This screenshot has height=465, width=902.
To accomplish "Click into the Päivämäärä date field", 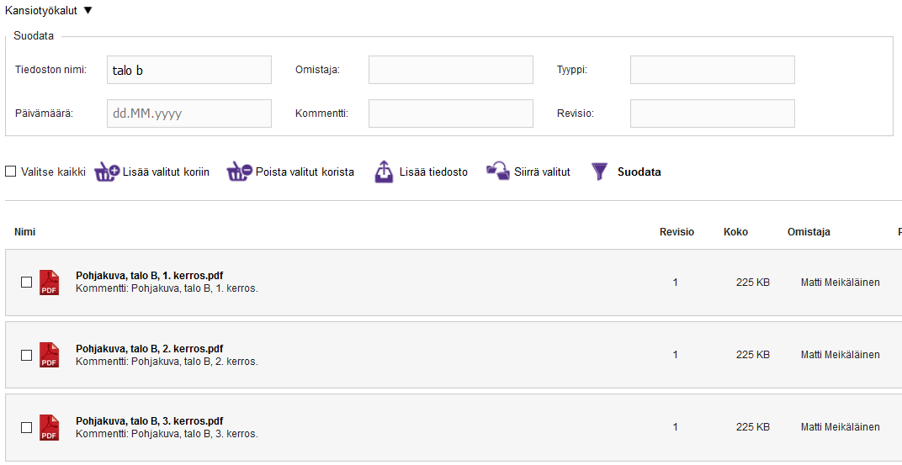I will (189, 114).
